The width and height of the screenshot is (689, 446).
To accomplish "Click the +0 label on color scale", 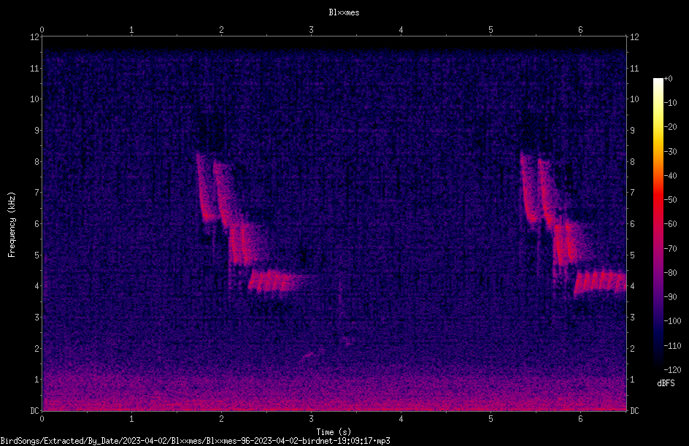I will pyautogui.click(x=669, y=79).
